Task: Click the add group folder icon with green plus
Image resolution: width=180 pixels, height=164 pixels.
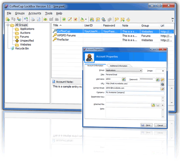Action: (x=45, y=20)
